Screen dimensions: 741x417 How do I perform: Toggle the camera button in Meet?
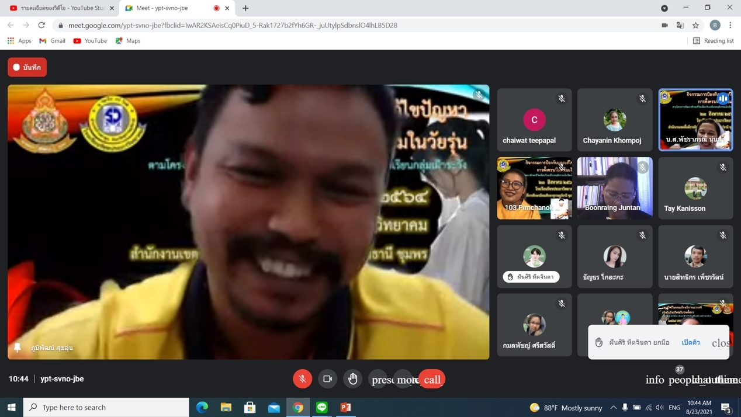(327, 379)
